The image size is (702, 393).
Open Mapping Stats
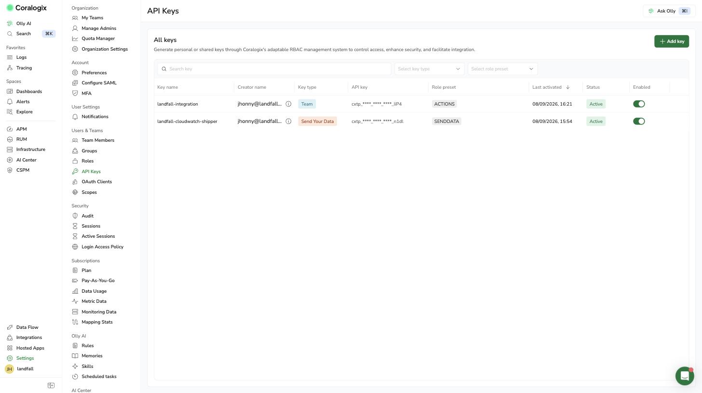92,322
